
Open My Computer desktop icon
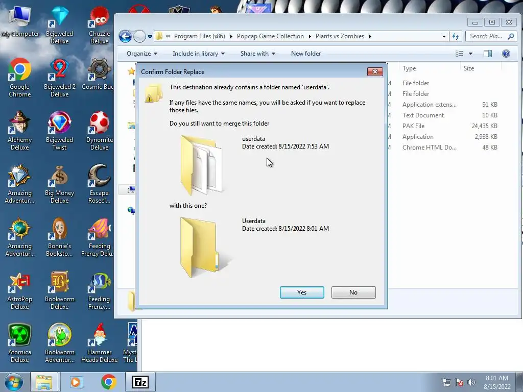20,22
